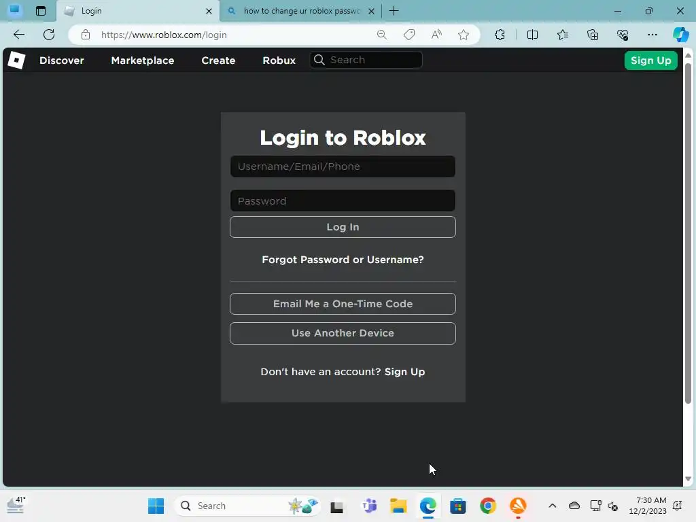Open clock showing 7:30 AM

(648, 506)
